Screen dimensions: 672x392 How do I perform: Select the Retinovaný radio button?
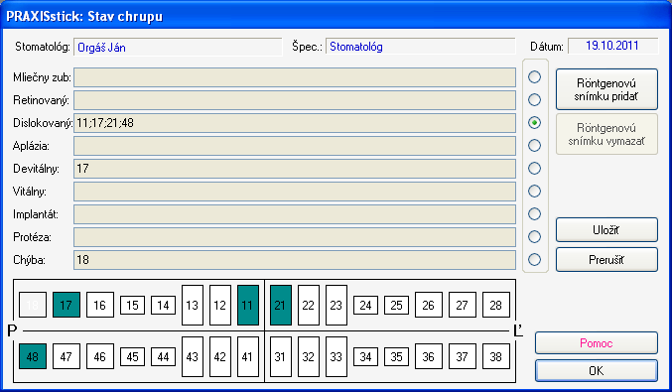click(x=534, y=100)
